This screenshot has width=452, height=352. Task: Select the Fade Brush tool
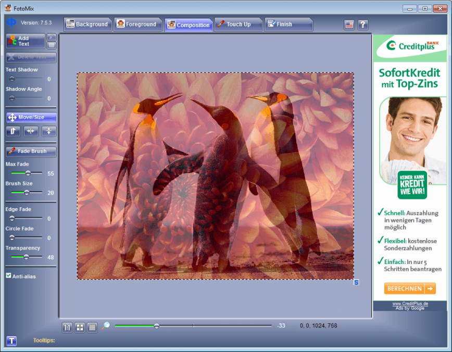[x=30, y=152]
